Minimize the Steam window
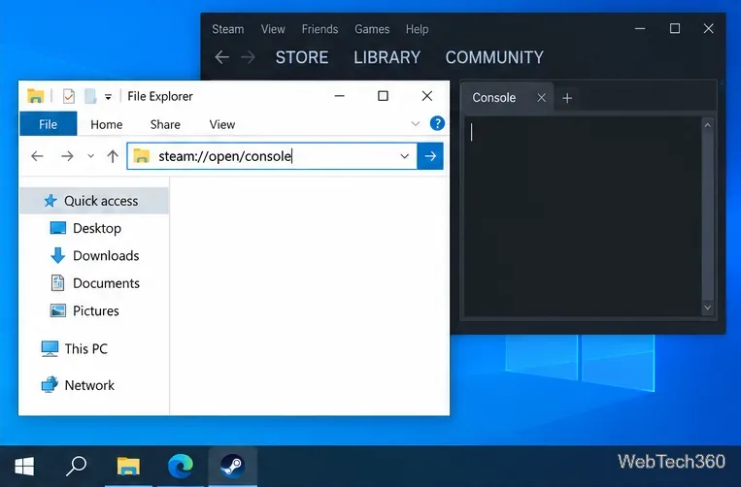Image resolution: width=741 pixels, height=487 pixels. pyautogui.click(x=640, y=29)
